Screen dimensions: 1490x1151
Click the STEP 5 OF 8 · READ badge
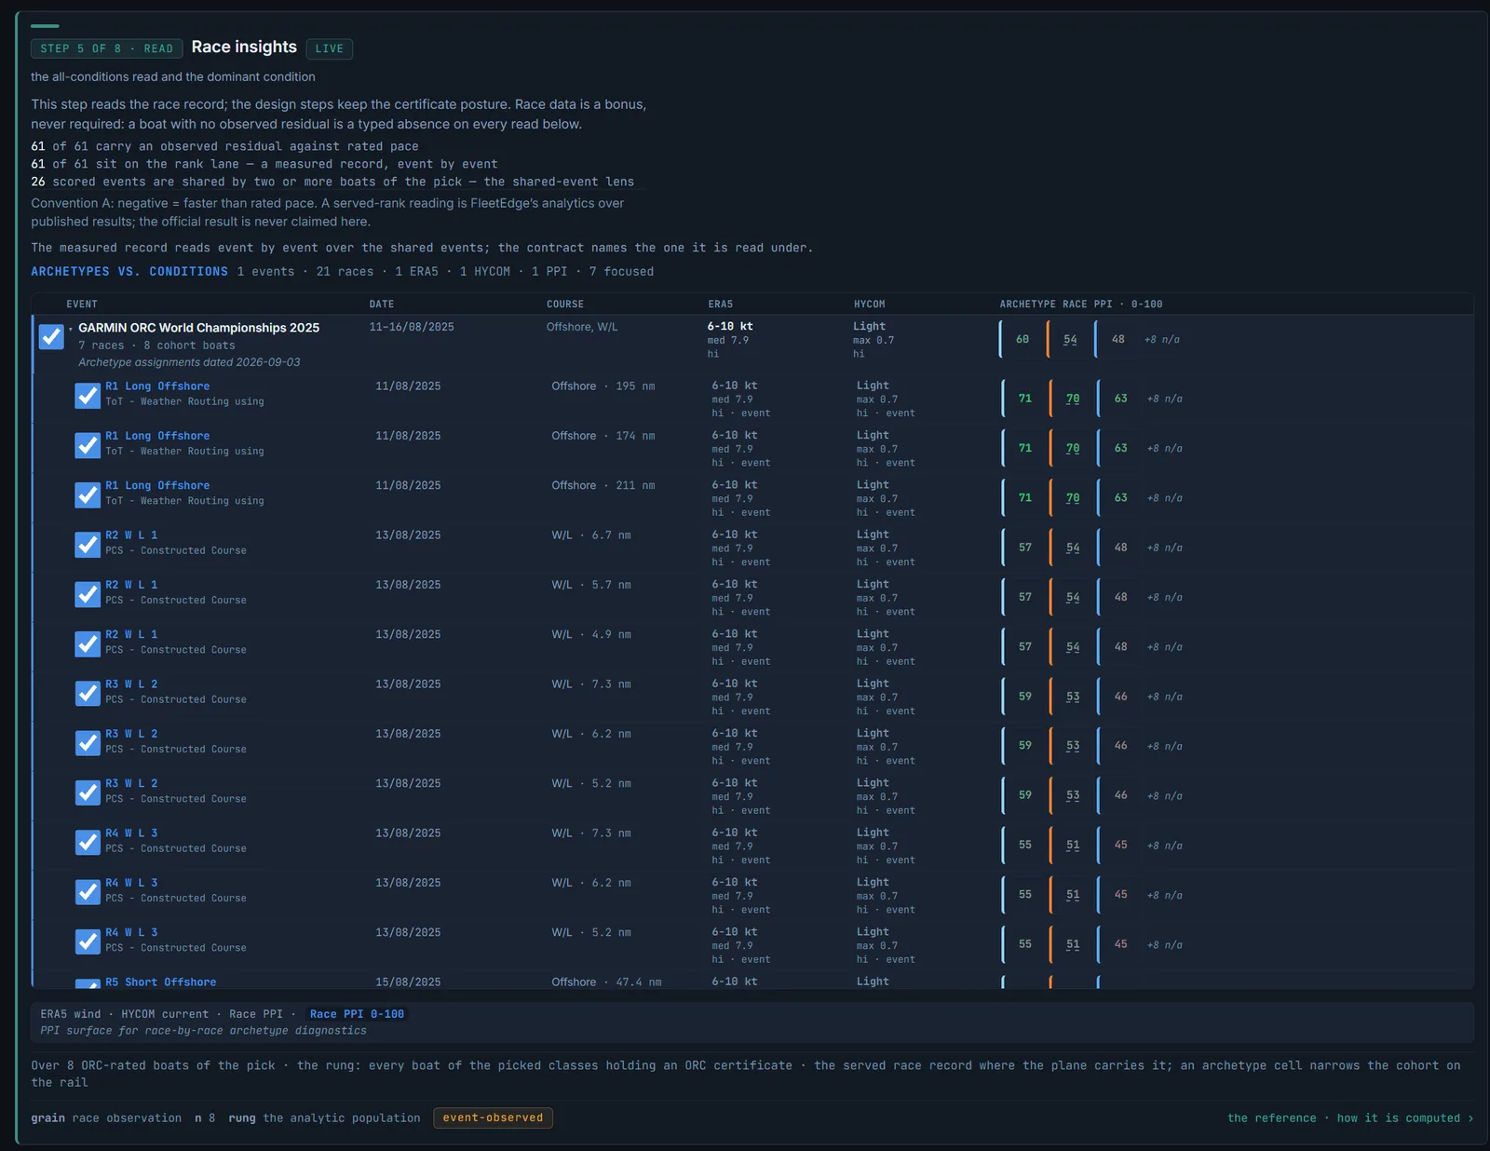pos(106,48)
